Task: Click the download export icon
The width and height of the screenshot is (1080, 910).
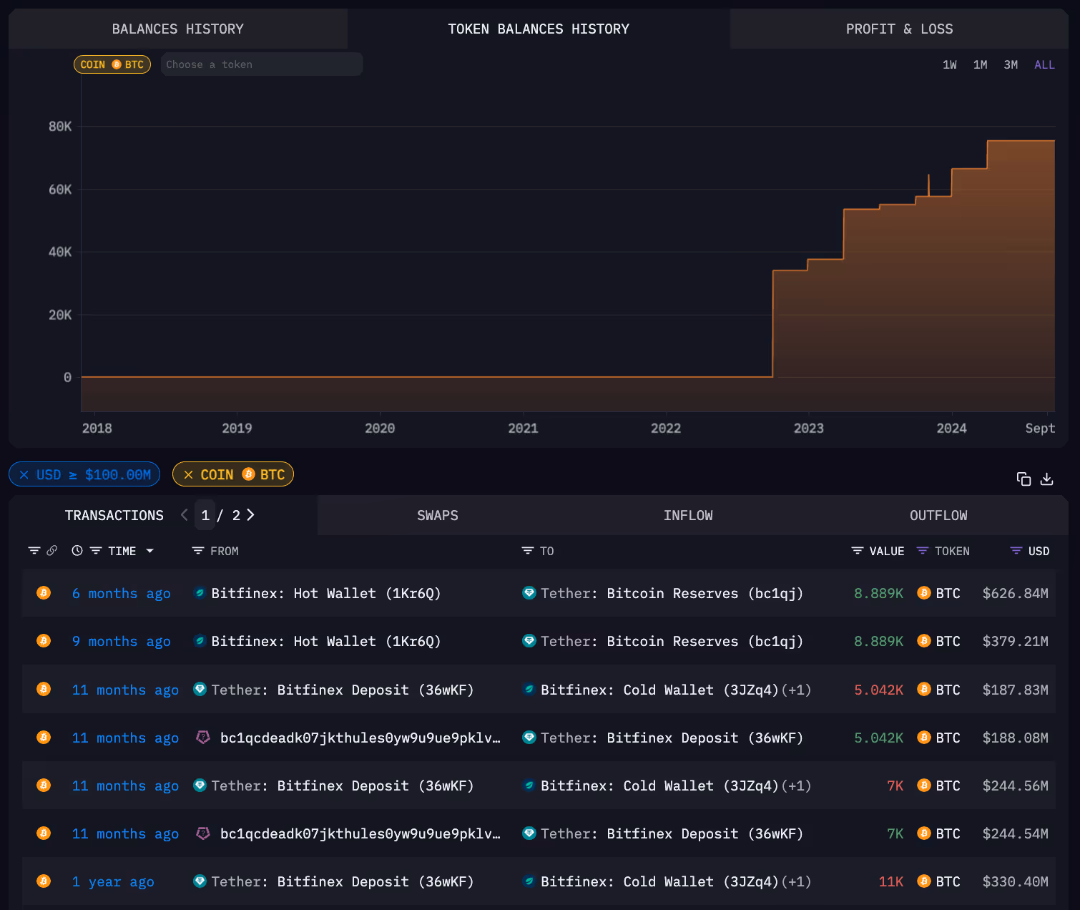Action: click(x=1047, y=479)
